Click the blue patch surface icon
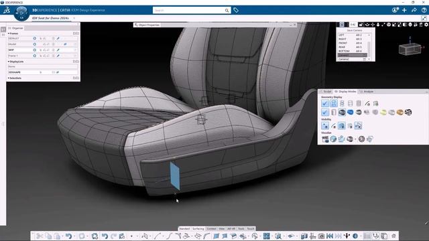 pos(216,236)
